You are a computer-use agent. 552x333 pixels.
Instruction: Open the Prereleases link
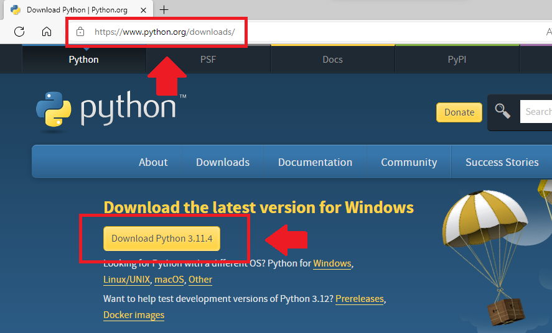360,299
